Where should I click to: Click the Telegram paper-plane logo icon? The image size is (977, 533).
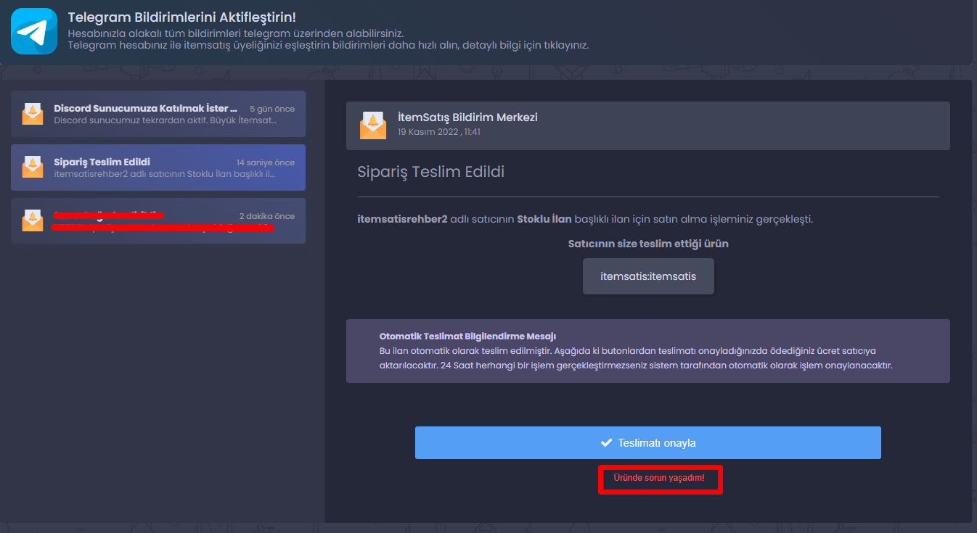click(34, 31)
